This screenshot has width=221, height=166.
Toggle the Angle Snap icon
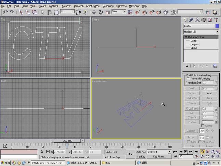point(145,12)
